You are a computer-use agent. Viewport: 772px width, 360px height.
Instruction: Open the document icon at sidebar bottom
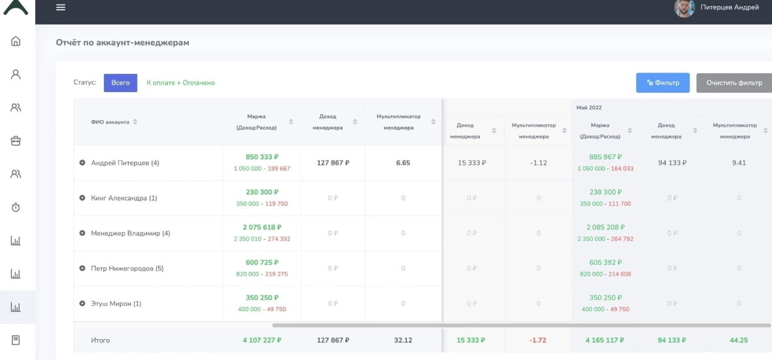[16, 340]
